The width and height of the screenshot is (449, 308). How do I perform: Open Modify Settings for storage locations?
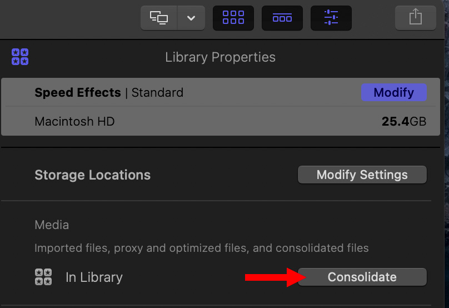pos(362,175)
